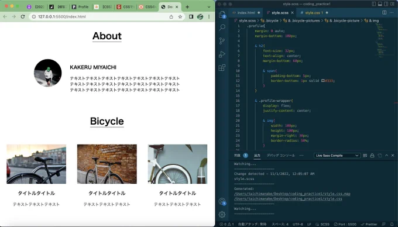Open Chrome three-dot menu
The width and height of the screenshot is (398, 227).
coord(209,16)
